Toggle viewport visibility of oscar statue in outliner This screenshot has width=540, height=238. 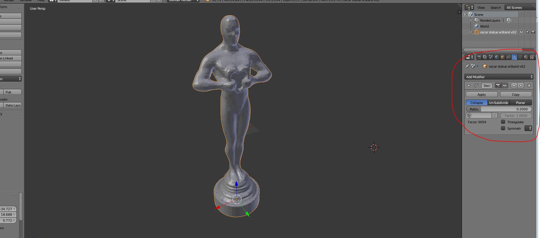pyautogui.click(x=522, y=32)
